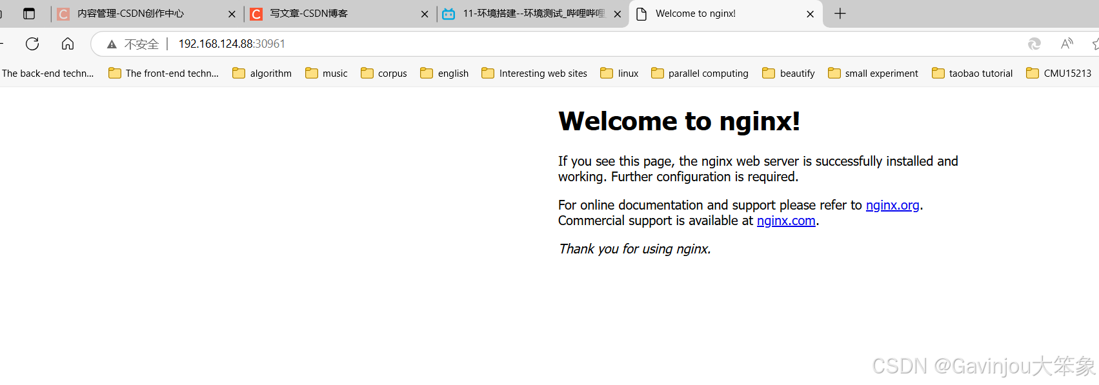1099x385 pixels.
Task: Open the Interesting web sites bookmark folder
Action: (534, 74)
